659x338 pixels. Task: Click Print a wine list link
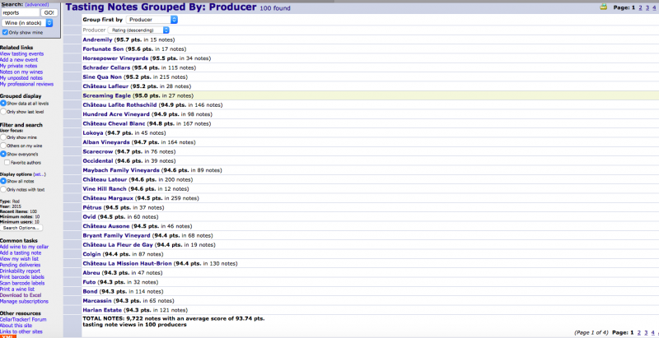(17, 289)
